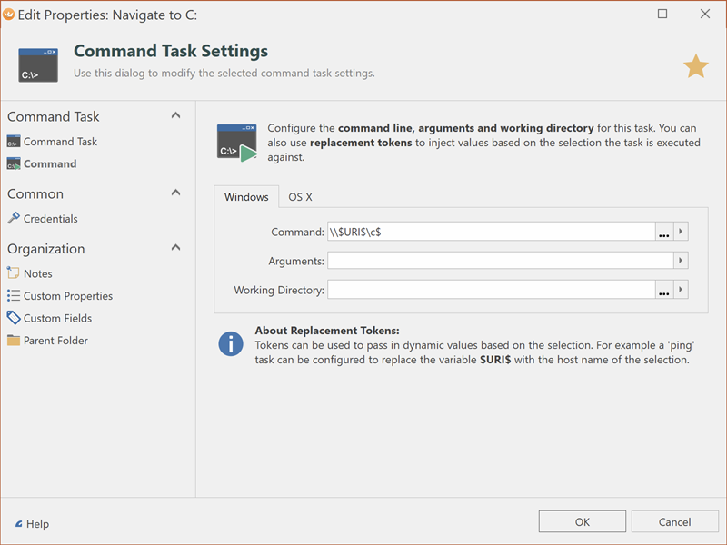
Task: Click the Command Task sidebar icon
Action: coord(14,142)
